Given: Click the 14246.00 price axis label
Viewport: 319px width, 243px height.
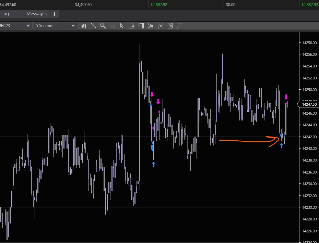Looking at the screenshot, I should (x=309, y=113).
